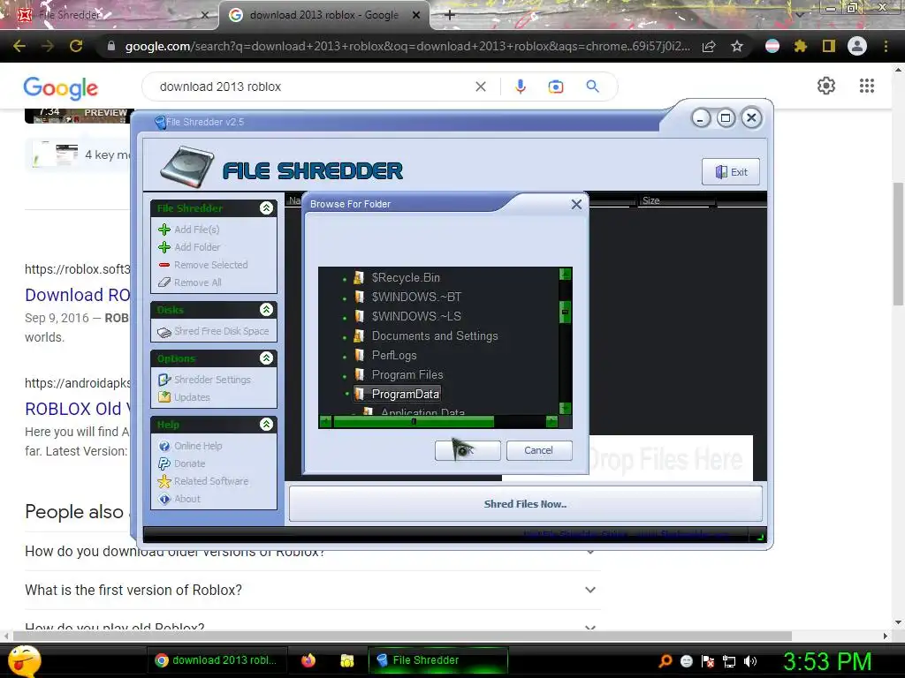905x678 pixels.
Task: Open Google settings gear
Action: [x=826, y=86]
